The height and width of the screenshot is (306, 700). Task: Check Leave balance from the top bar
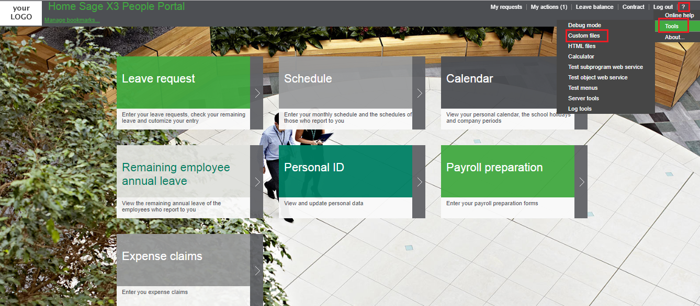click(x=594, y=7)
